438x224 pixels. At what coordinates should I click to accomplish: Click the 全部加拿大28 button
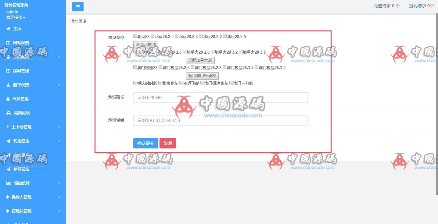[x=200, y=60]
